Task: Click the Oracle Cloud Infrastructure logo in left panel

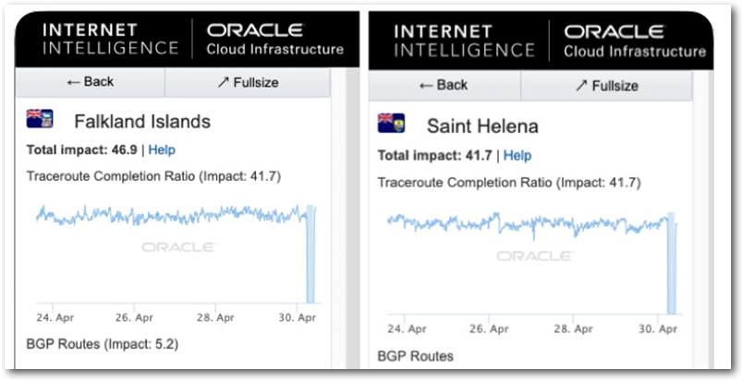Action: [274, 39]
